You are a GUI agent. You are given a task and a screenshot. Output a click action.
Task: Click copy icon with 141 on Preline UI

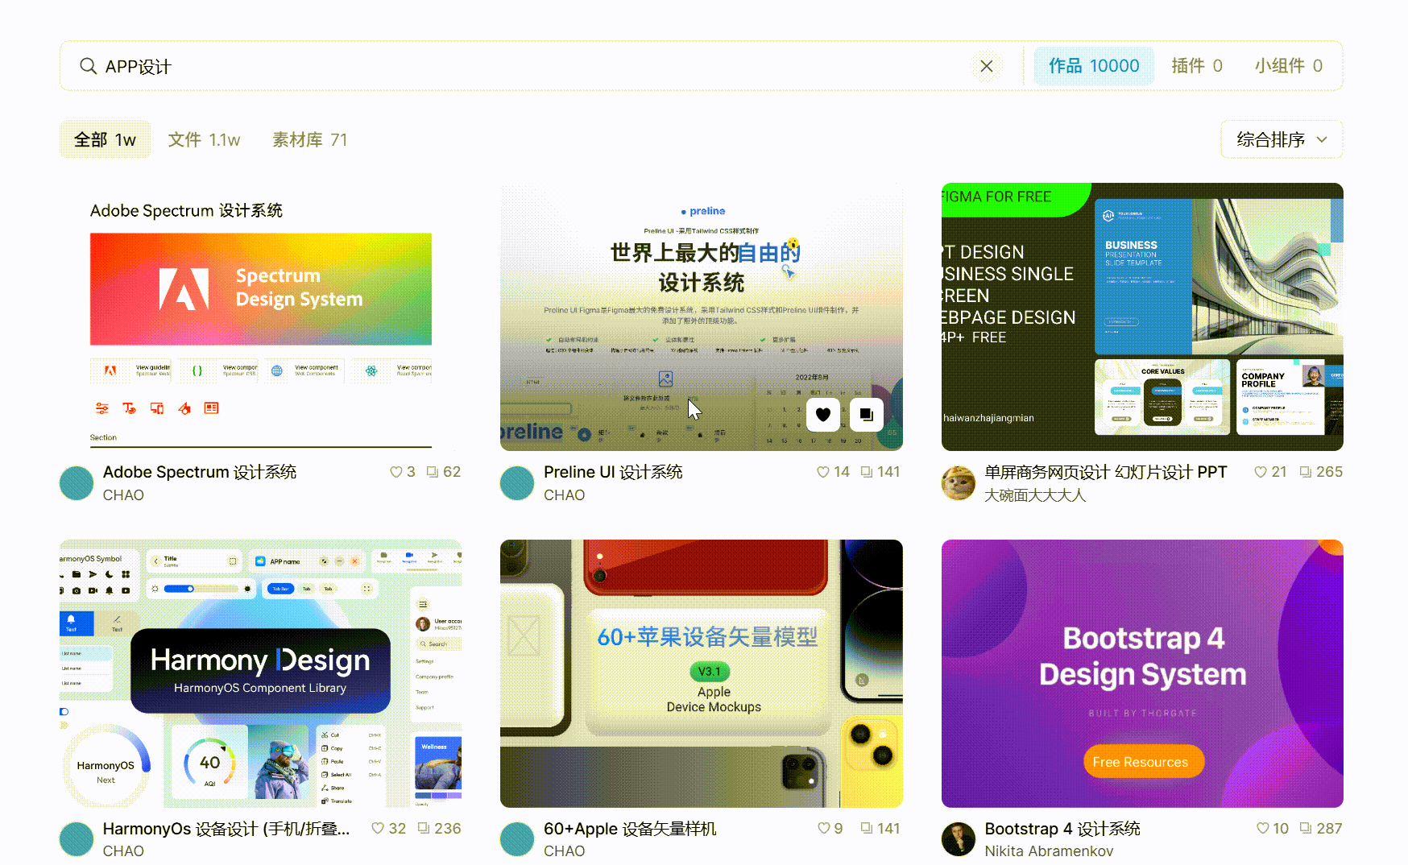(867, 472)
